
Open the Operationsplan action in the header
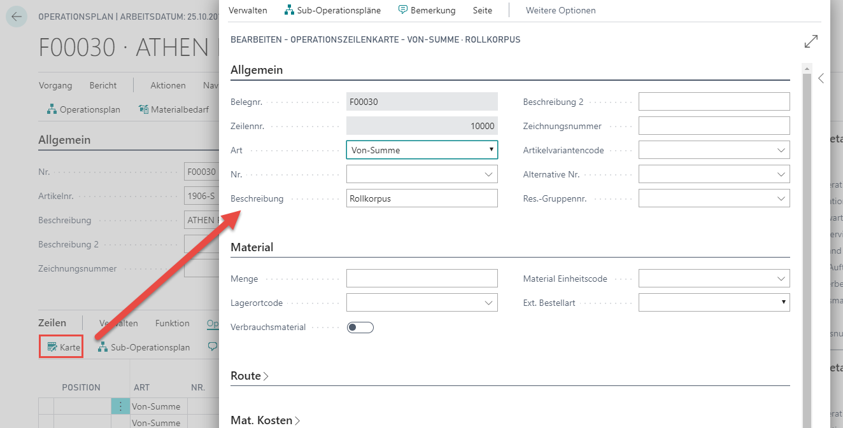click(83, 109)
